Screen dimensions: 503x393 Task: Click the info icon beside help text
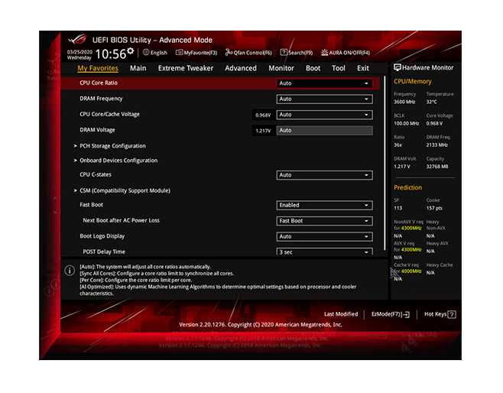pyautogui.click(x=70, y=271)
